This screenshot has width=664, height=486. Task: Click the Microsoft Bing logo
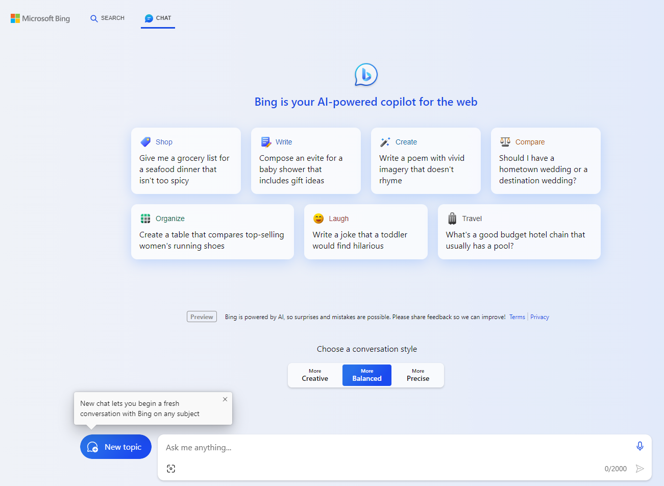pos(40,18)
